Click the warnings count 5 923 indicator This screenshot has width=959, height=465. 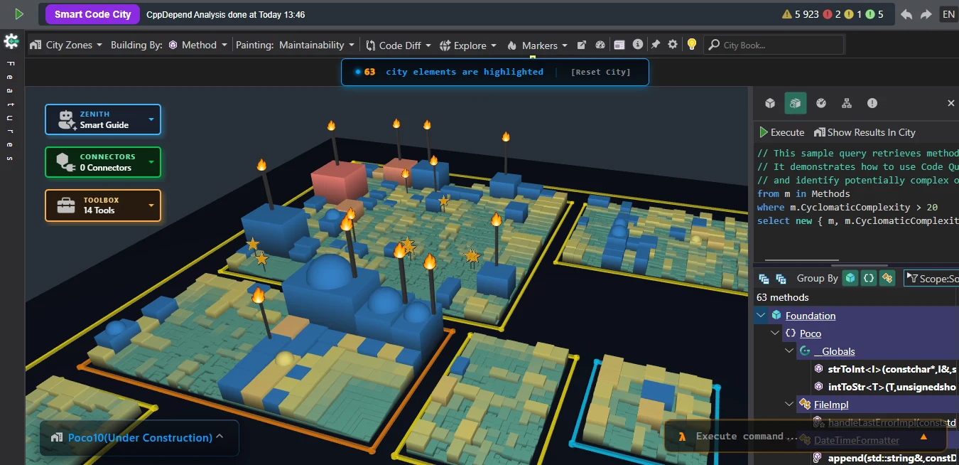pos(801,14)
